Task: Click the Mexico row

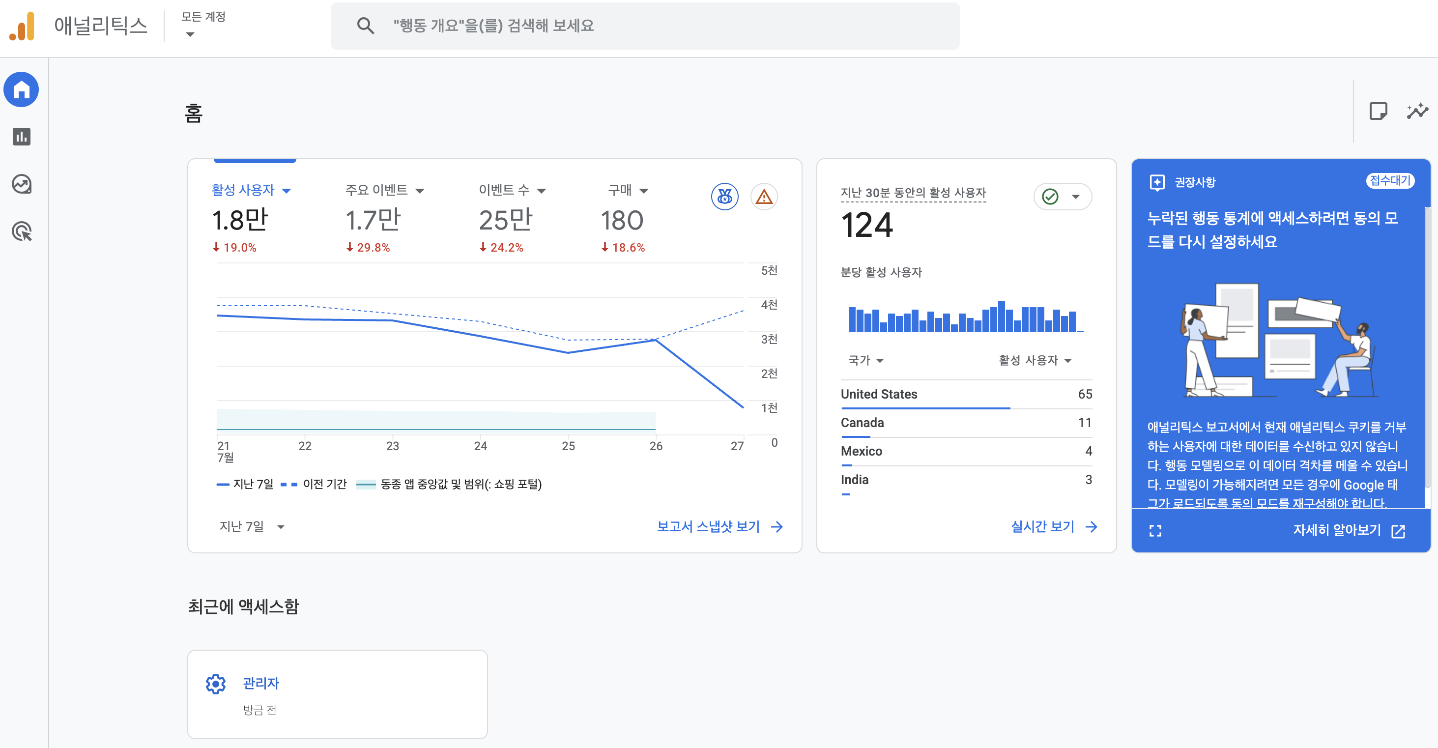Action: [966, 452]
